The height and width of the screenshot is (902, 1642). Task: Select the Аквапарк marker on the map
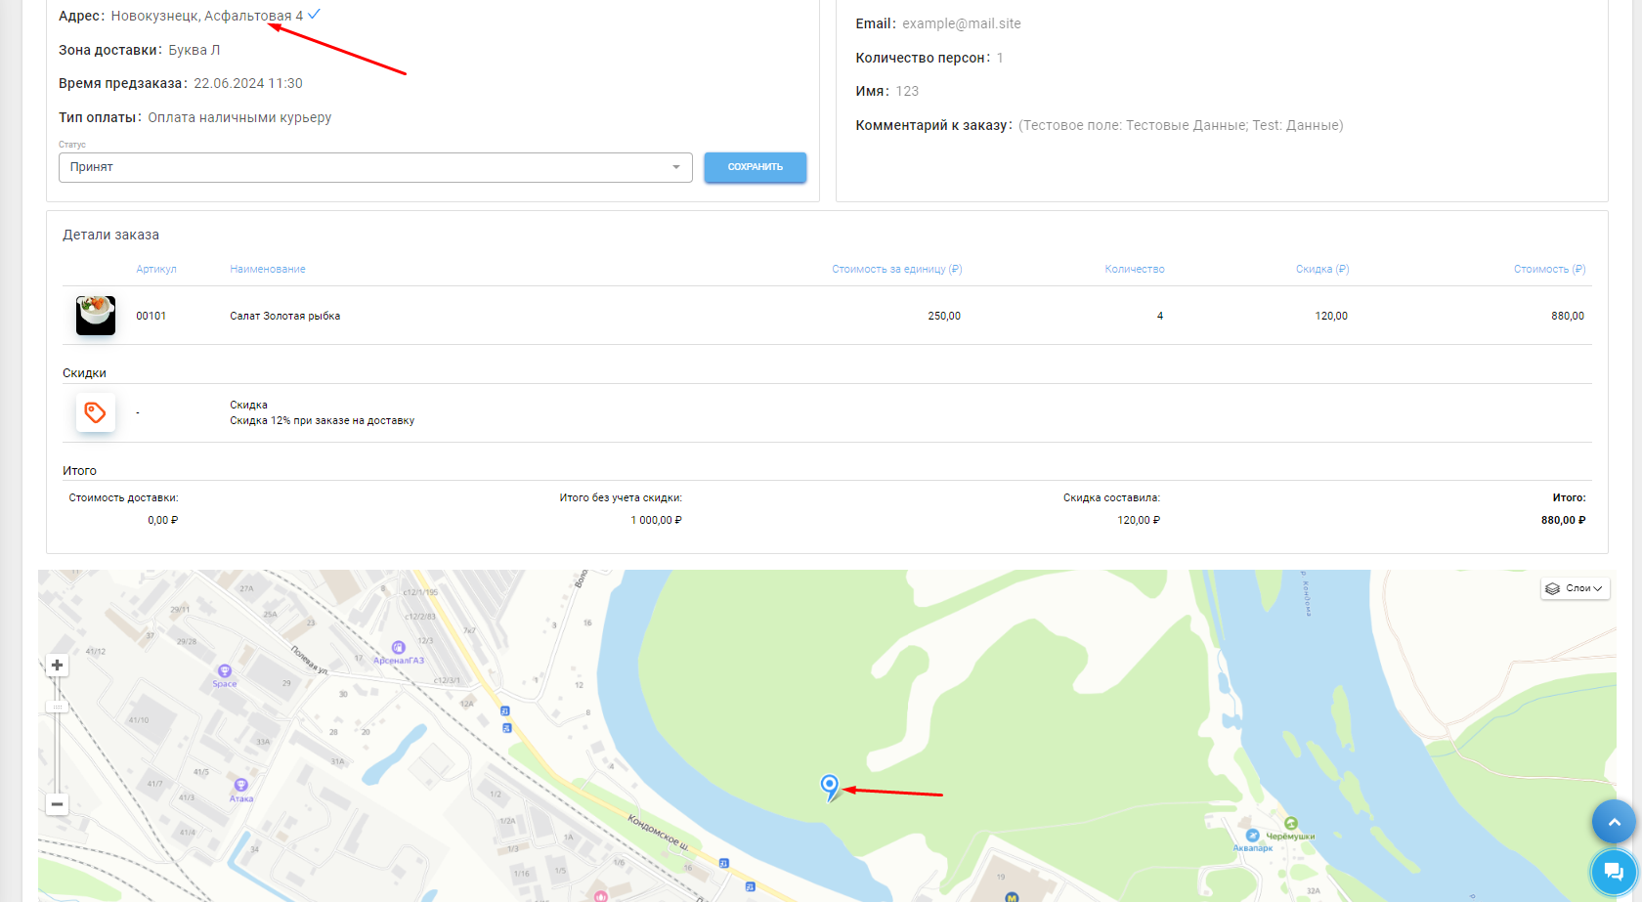(1252, 836)
